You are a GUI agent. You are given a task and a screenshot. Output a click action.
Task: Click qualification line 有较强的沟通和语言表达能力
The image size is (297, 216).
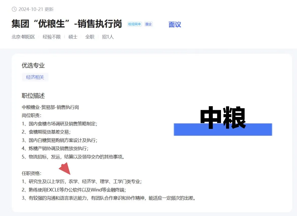point(109,198)
